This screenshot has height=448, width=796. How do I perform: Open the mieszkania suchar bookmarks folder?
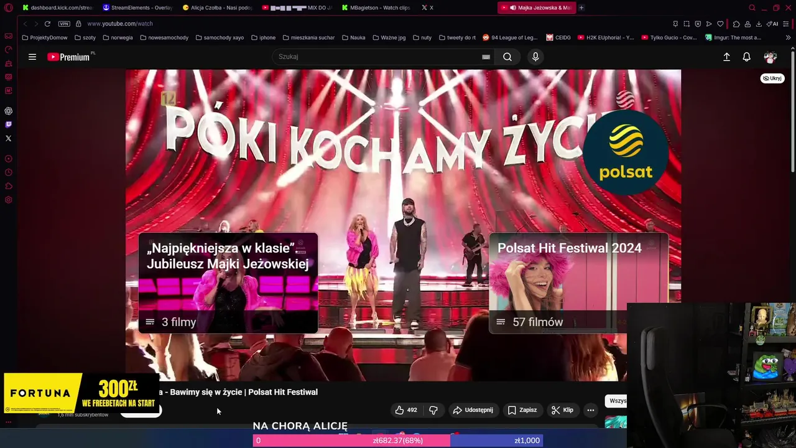tap(308, 37)
